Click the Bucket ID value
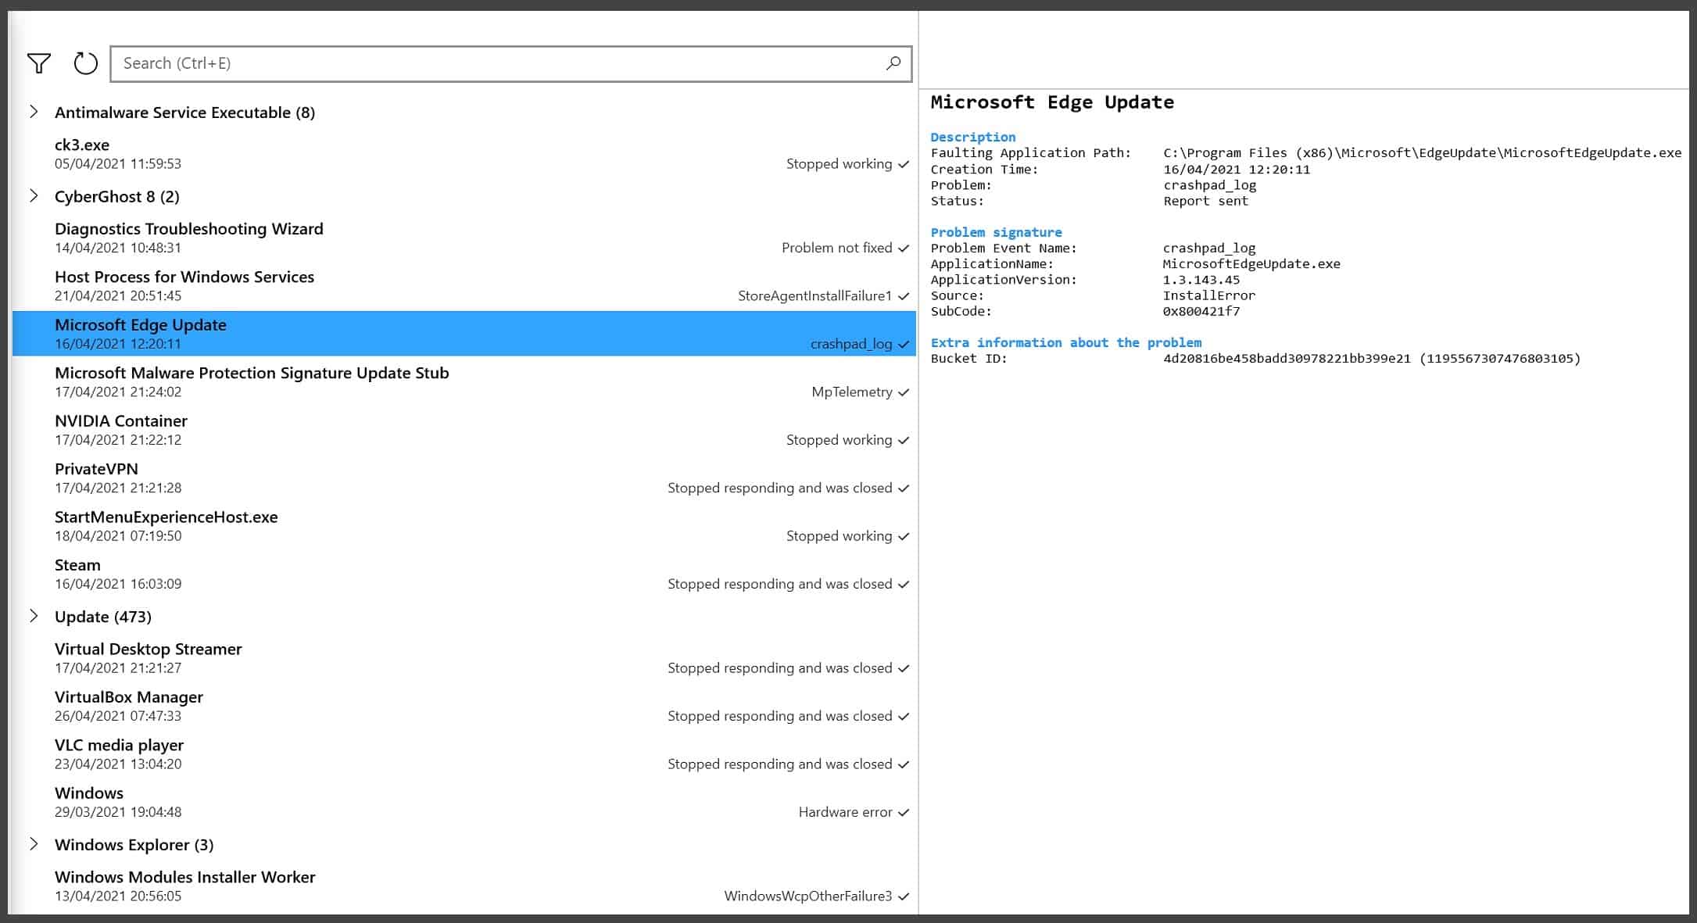The width and height of the screenshot is (1697, 923). pos(1372,358)
